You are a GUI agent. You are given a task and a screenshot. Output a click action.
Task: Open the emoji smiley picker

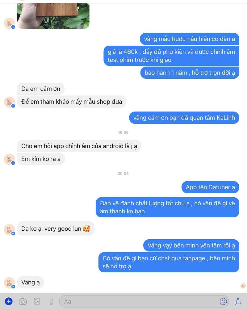click(223, 301)
